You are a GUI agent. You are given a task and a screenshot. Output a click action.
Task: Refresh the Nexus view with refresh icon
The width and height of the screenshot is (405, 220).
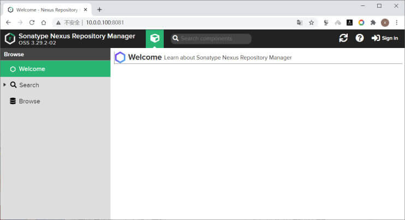[x=343, y=38]
